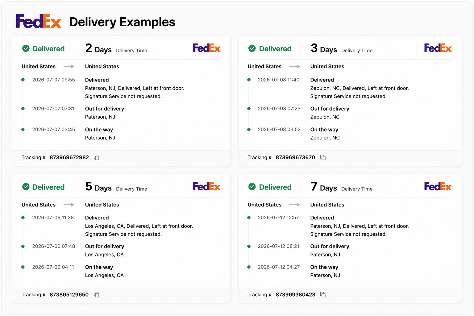Click the green Delivered label on the 3 Days card
Screen dimensions: 474x316
[275, 49]
